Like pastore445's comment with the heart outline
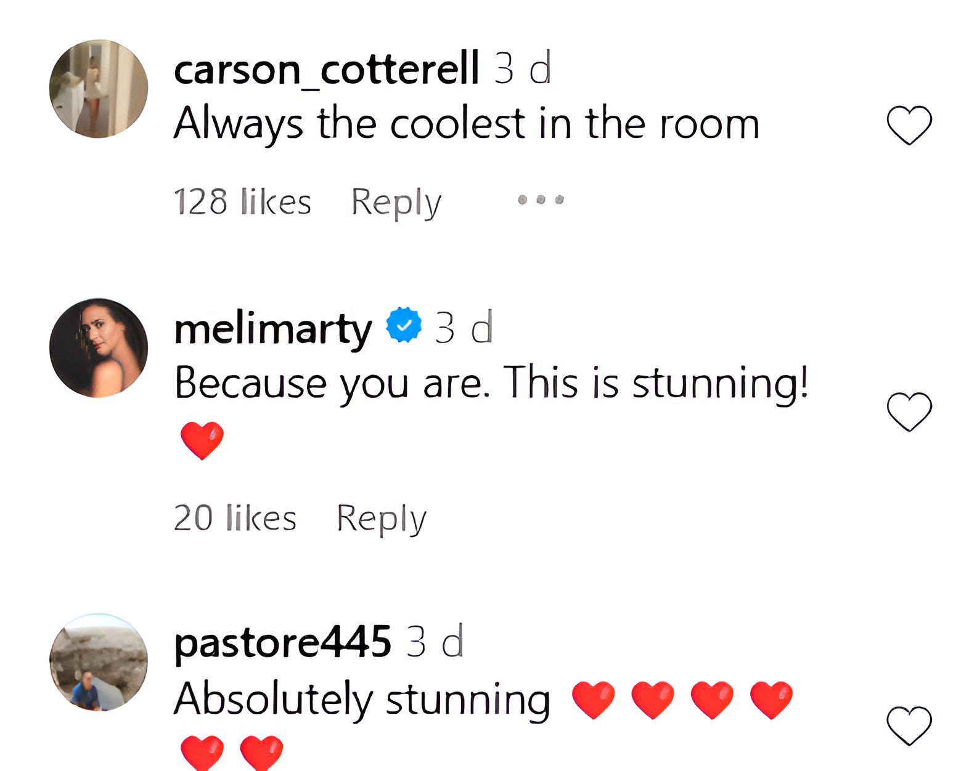Viewport: 969px width, 771px height. [909, 725]
